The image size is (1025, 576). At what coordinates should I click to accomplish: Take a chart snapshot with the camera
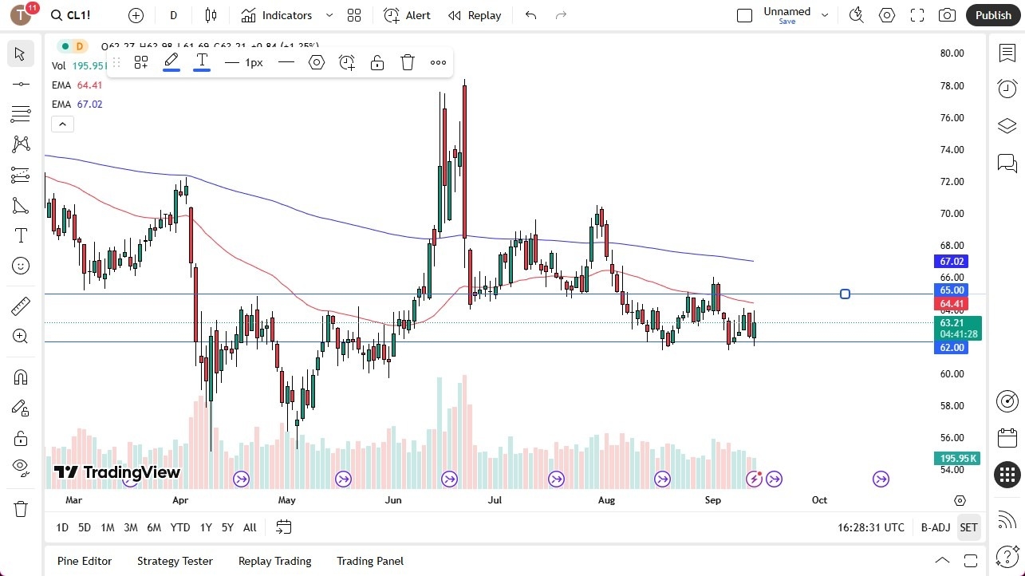click(947, 15)
